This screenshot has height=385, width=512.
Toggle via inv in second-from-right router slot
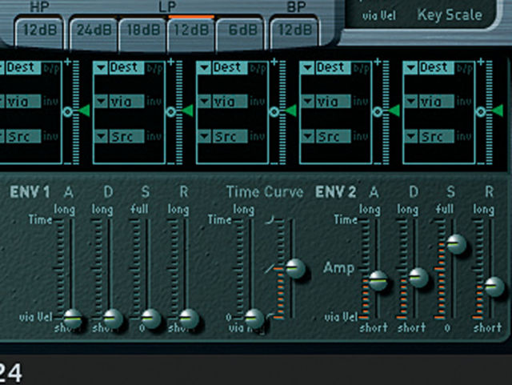pyautogui.click(x=361, y=102)
